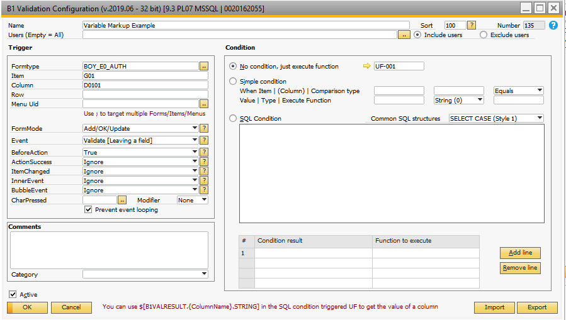Open the Users selection browse button

404,35
